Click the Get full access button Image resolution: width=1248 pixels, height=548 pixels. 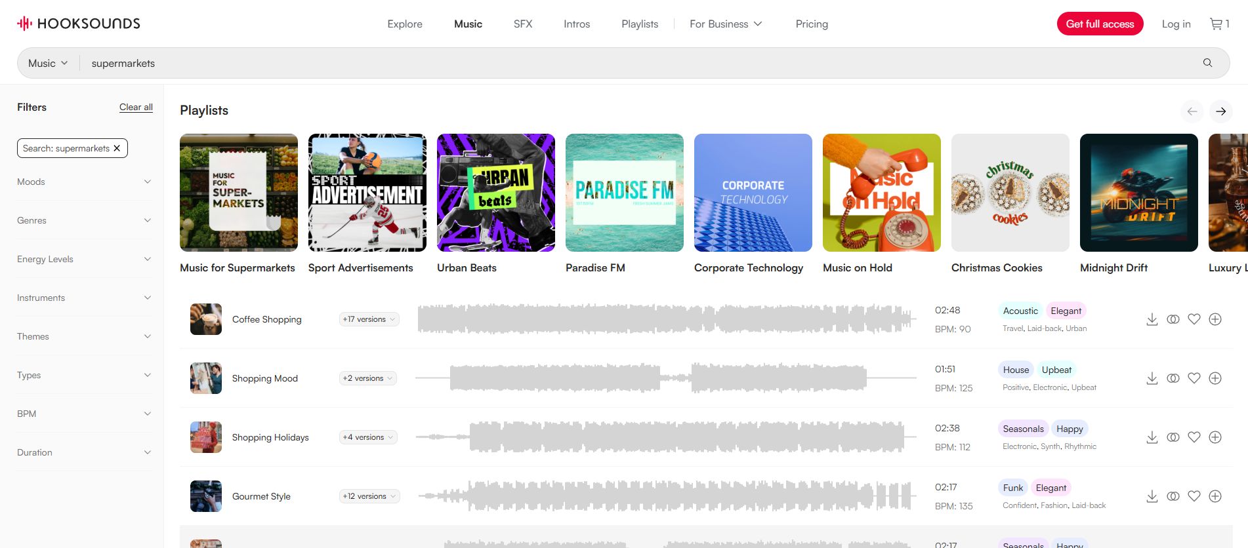click(x=1100, y=24)
